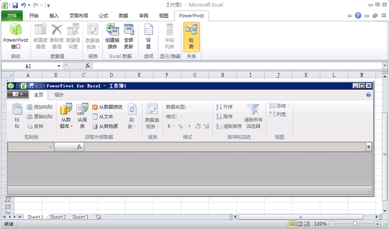Screen dimensions: 389x229
Task: Open the Customize Quick Access Toolbar dropdown
Action: tap(49, 5)
